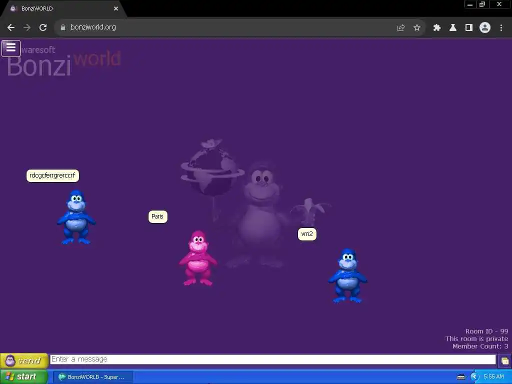Click the blue Bonzi named vm2

pyautogui.click(x=348, y=276)
